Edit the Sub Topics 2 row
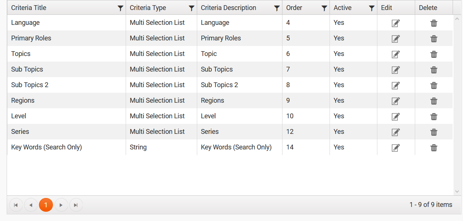463x221 pixels. 396,86
